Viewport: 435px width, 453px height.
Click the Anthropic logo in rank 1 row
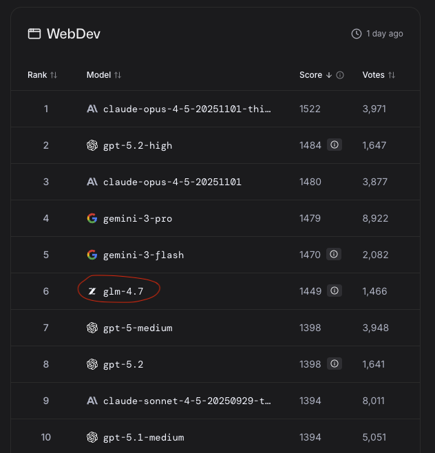[92, 109]
